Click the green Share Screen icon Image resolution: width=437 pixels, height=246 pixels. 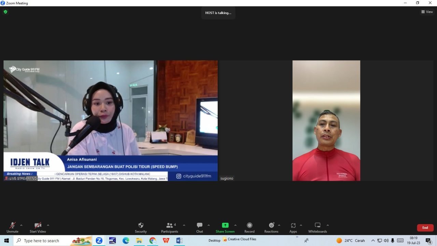[225, 225]
